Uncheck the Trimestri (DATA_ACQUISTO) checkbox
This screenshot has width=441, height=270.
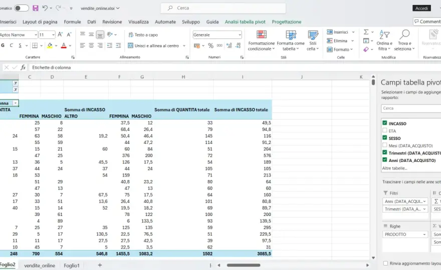pos(385,152)
